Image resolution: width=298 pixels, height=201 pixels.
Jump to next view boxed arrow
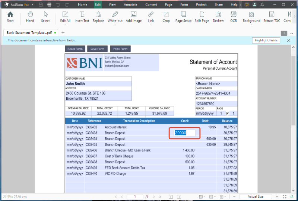click(x=179, y=197)
